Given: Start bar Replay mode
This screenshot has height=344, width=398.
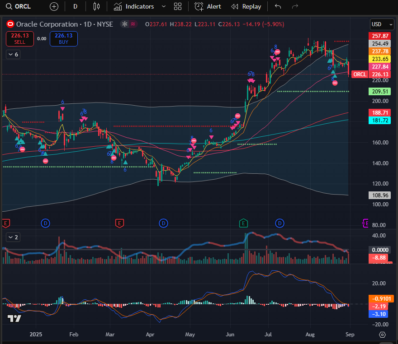Looking at the screenshot, I should coord(246,6).
